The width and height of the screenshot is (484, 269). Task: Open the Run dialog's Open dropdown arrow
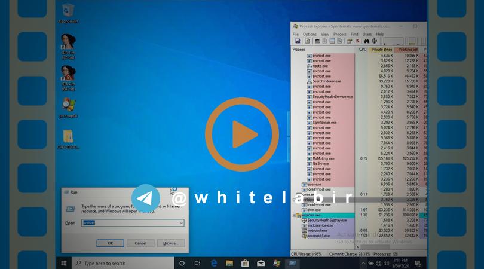(181, 223)
